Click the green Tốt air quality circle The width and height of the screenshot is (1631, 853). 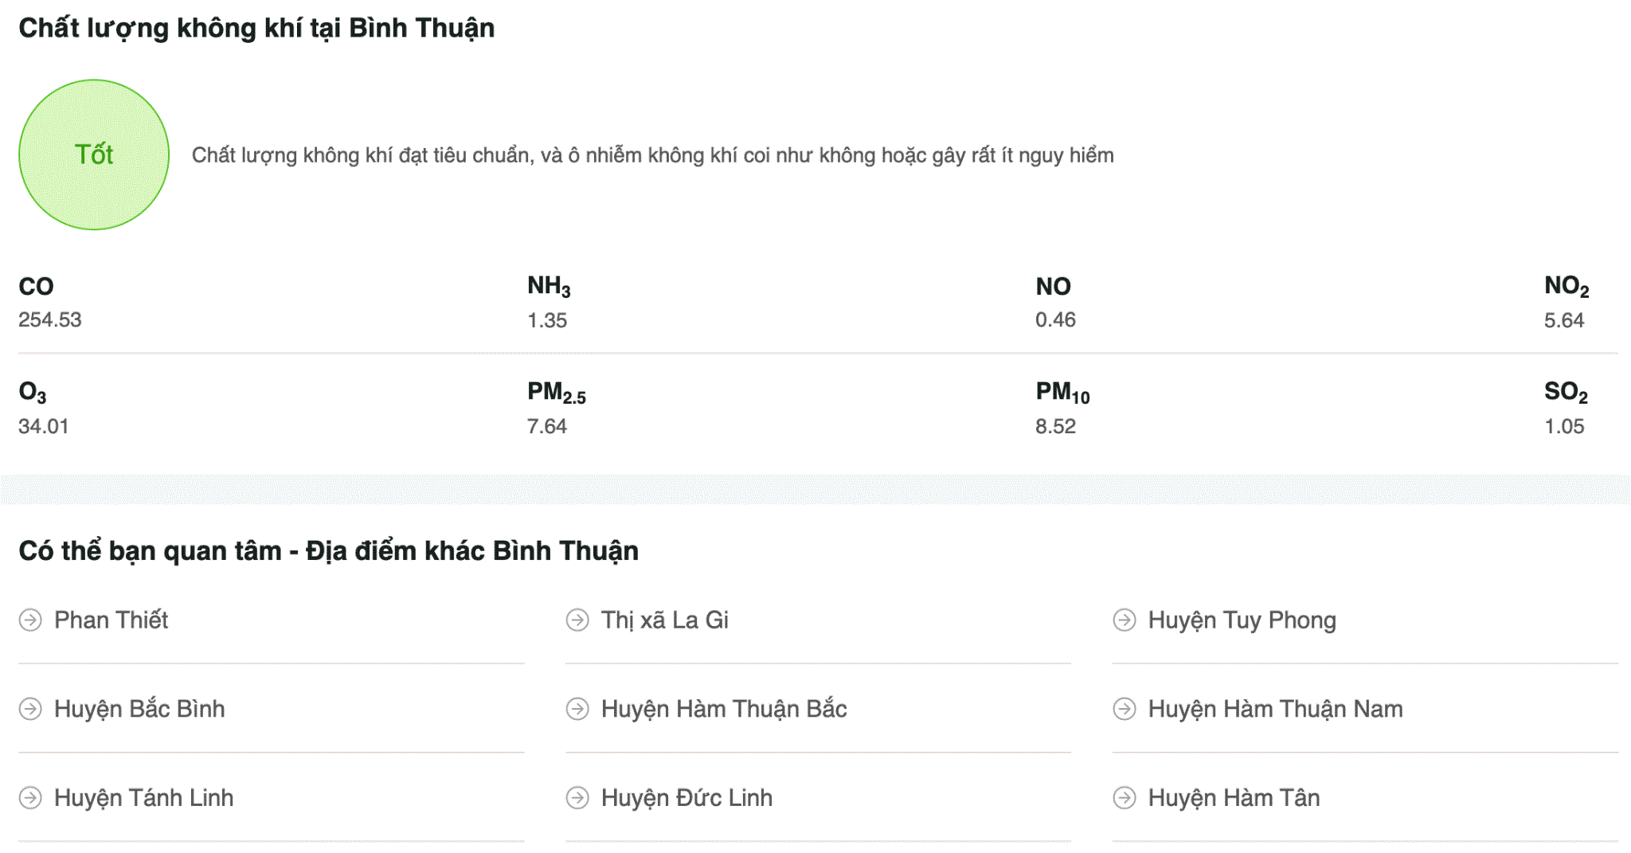94,155
